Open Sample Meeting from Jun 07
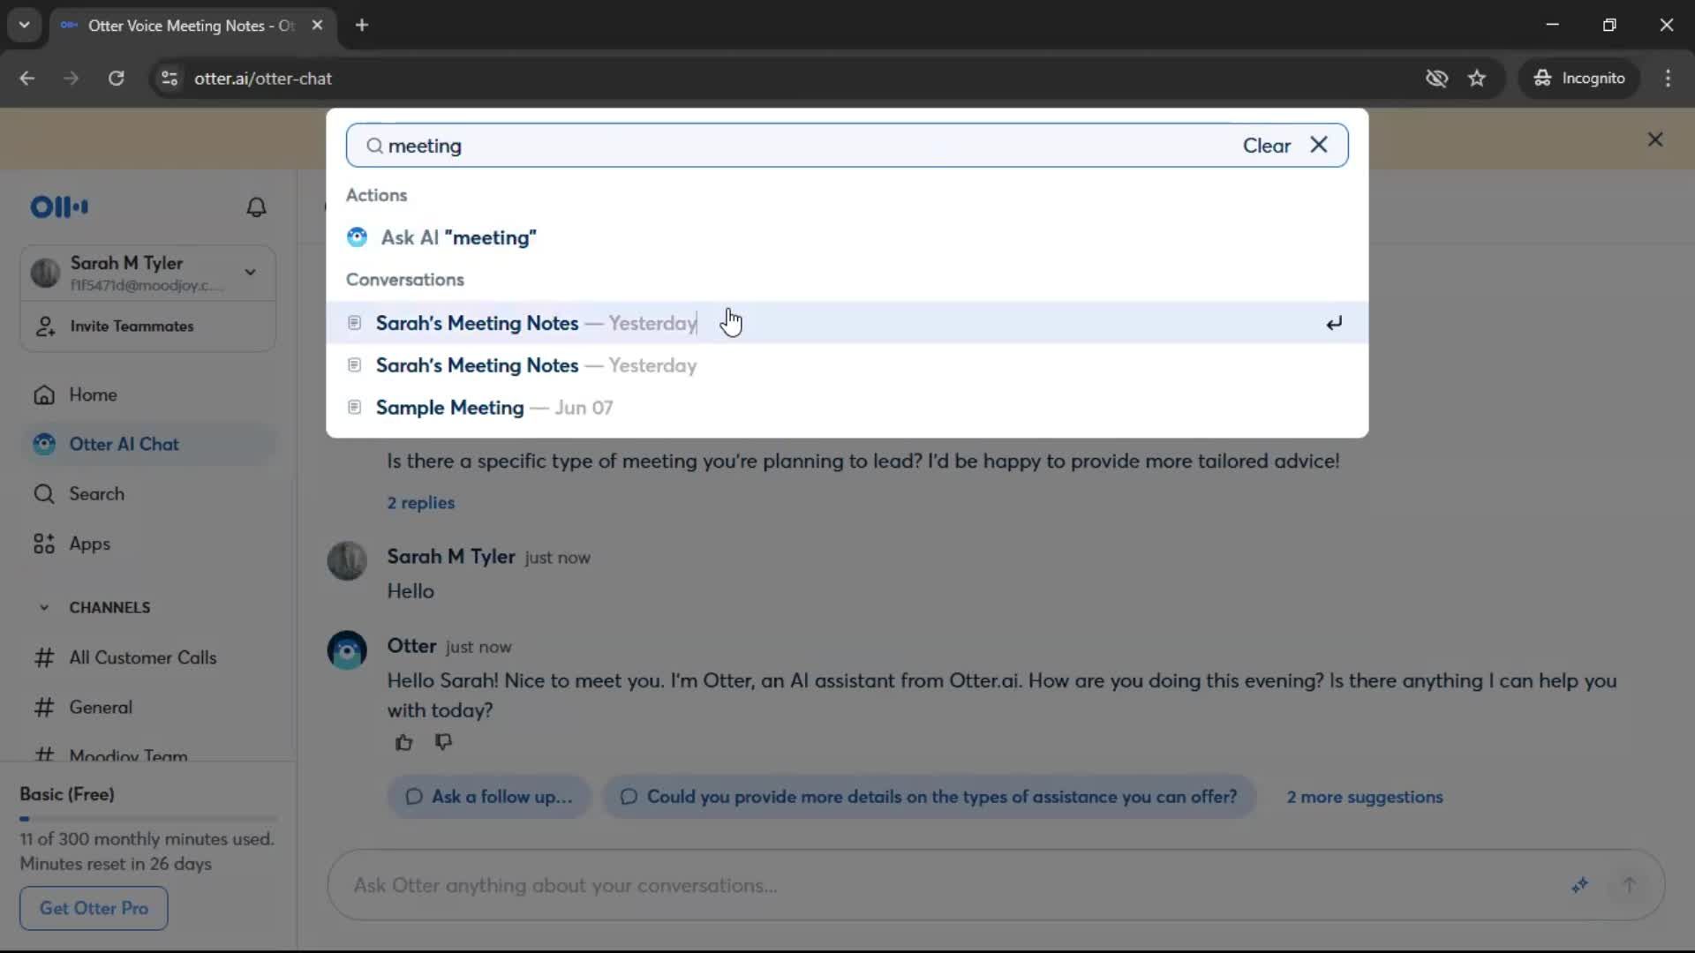The image size is (1695, 953). pyautogui.click(x=847, y=408)
